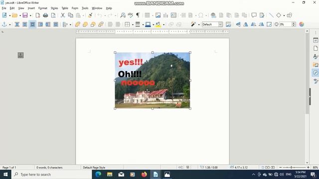Viewport: 319px width, 179px height.
Task: Expand the Border Color dropdown arrow
Action: 153,25
